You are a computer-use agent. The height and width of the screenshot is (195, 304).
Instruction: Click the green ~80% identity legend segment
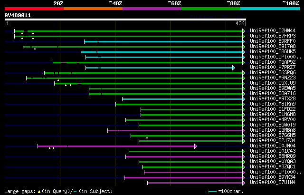tap(211, 9)
